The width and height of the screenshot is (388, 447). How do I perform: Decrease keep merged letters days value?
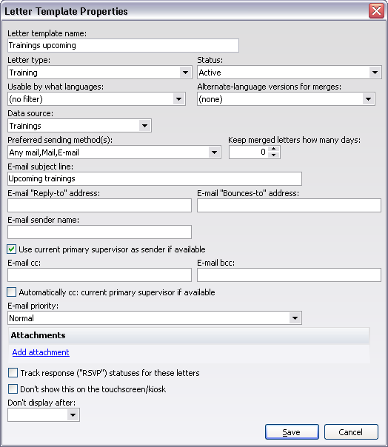click(274, 155)
